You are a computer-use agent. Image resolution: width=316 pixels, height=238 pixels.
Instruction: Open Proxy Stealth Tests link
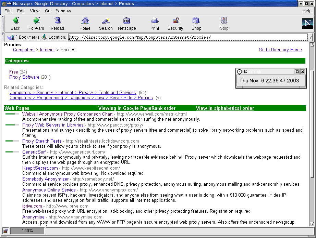42,141
